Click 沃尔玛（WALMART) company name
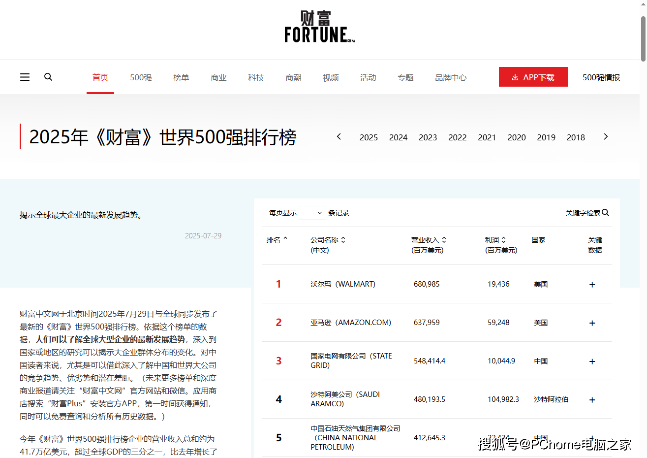The width and height of the screenshot is (647, 458). pos(343,284)
